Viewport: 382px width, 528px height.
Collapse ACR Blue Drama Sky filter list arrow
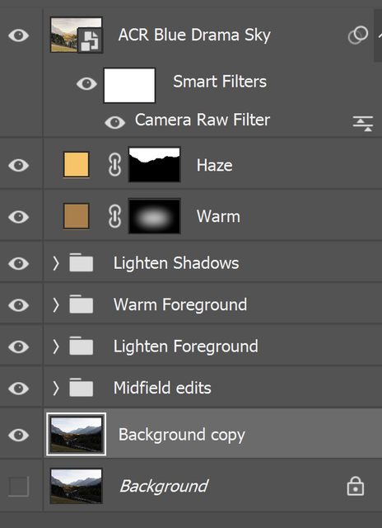(x=380, y=35)
